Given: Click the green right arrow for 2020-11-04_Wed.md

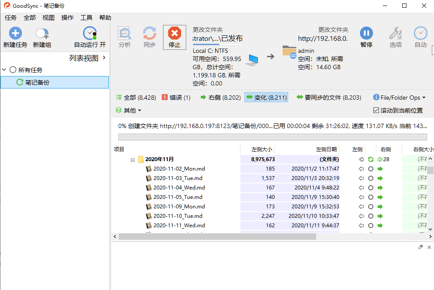Looking at the screenshot, I should [x=380, y=188].
